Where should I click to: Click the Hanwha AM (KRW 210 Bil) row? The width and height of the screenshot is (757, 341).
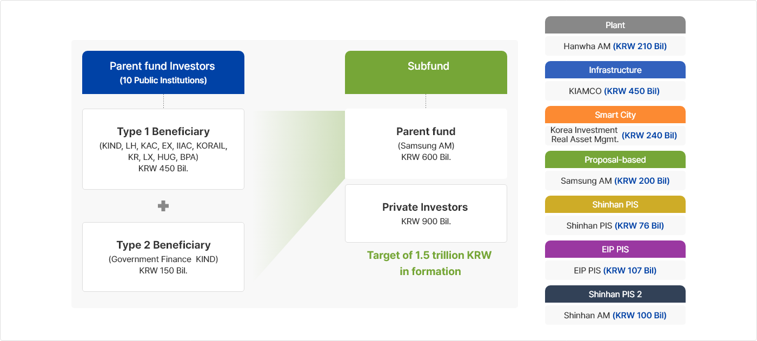click(x=615, y=46)
